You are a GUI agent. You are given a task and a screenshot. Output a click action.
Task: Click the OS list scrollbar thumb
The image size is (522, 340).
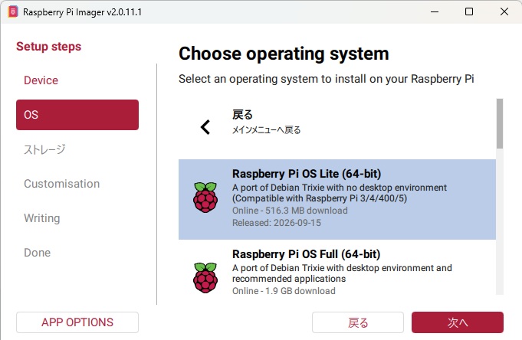click(x=499, y=123)
